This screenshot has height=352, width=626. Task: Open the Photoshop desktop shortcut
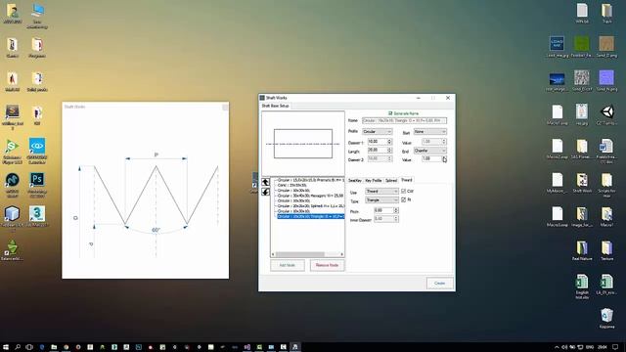pyautogui.click(x=37, y=183)
